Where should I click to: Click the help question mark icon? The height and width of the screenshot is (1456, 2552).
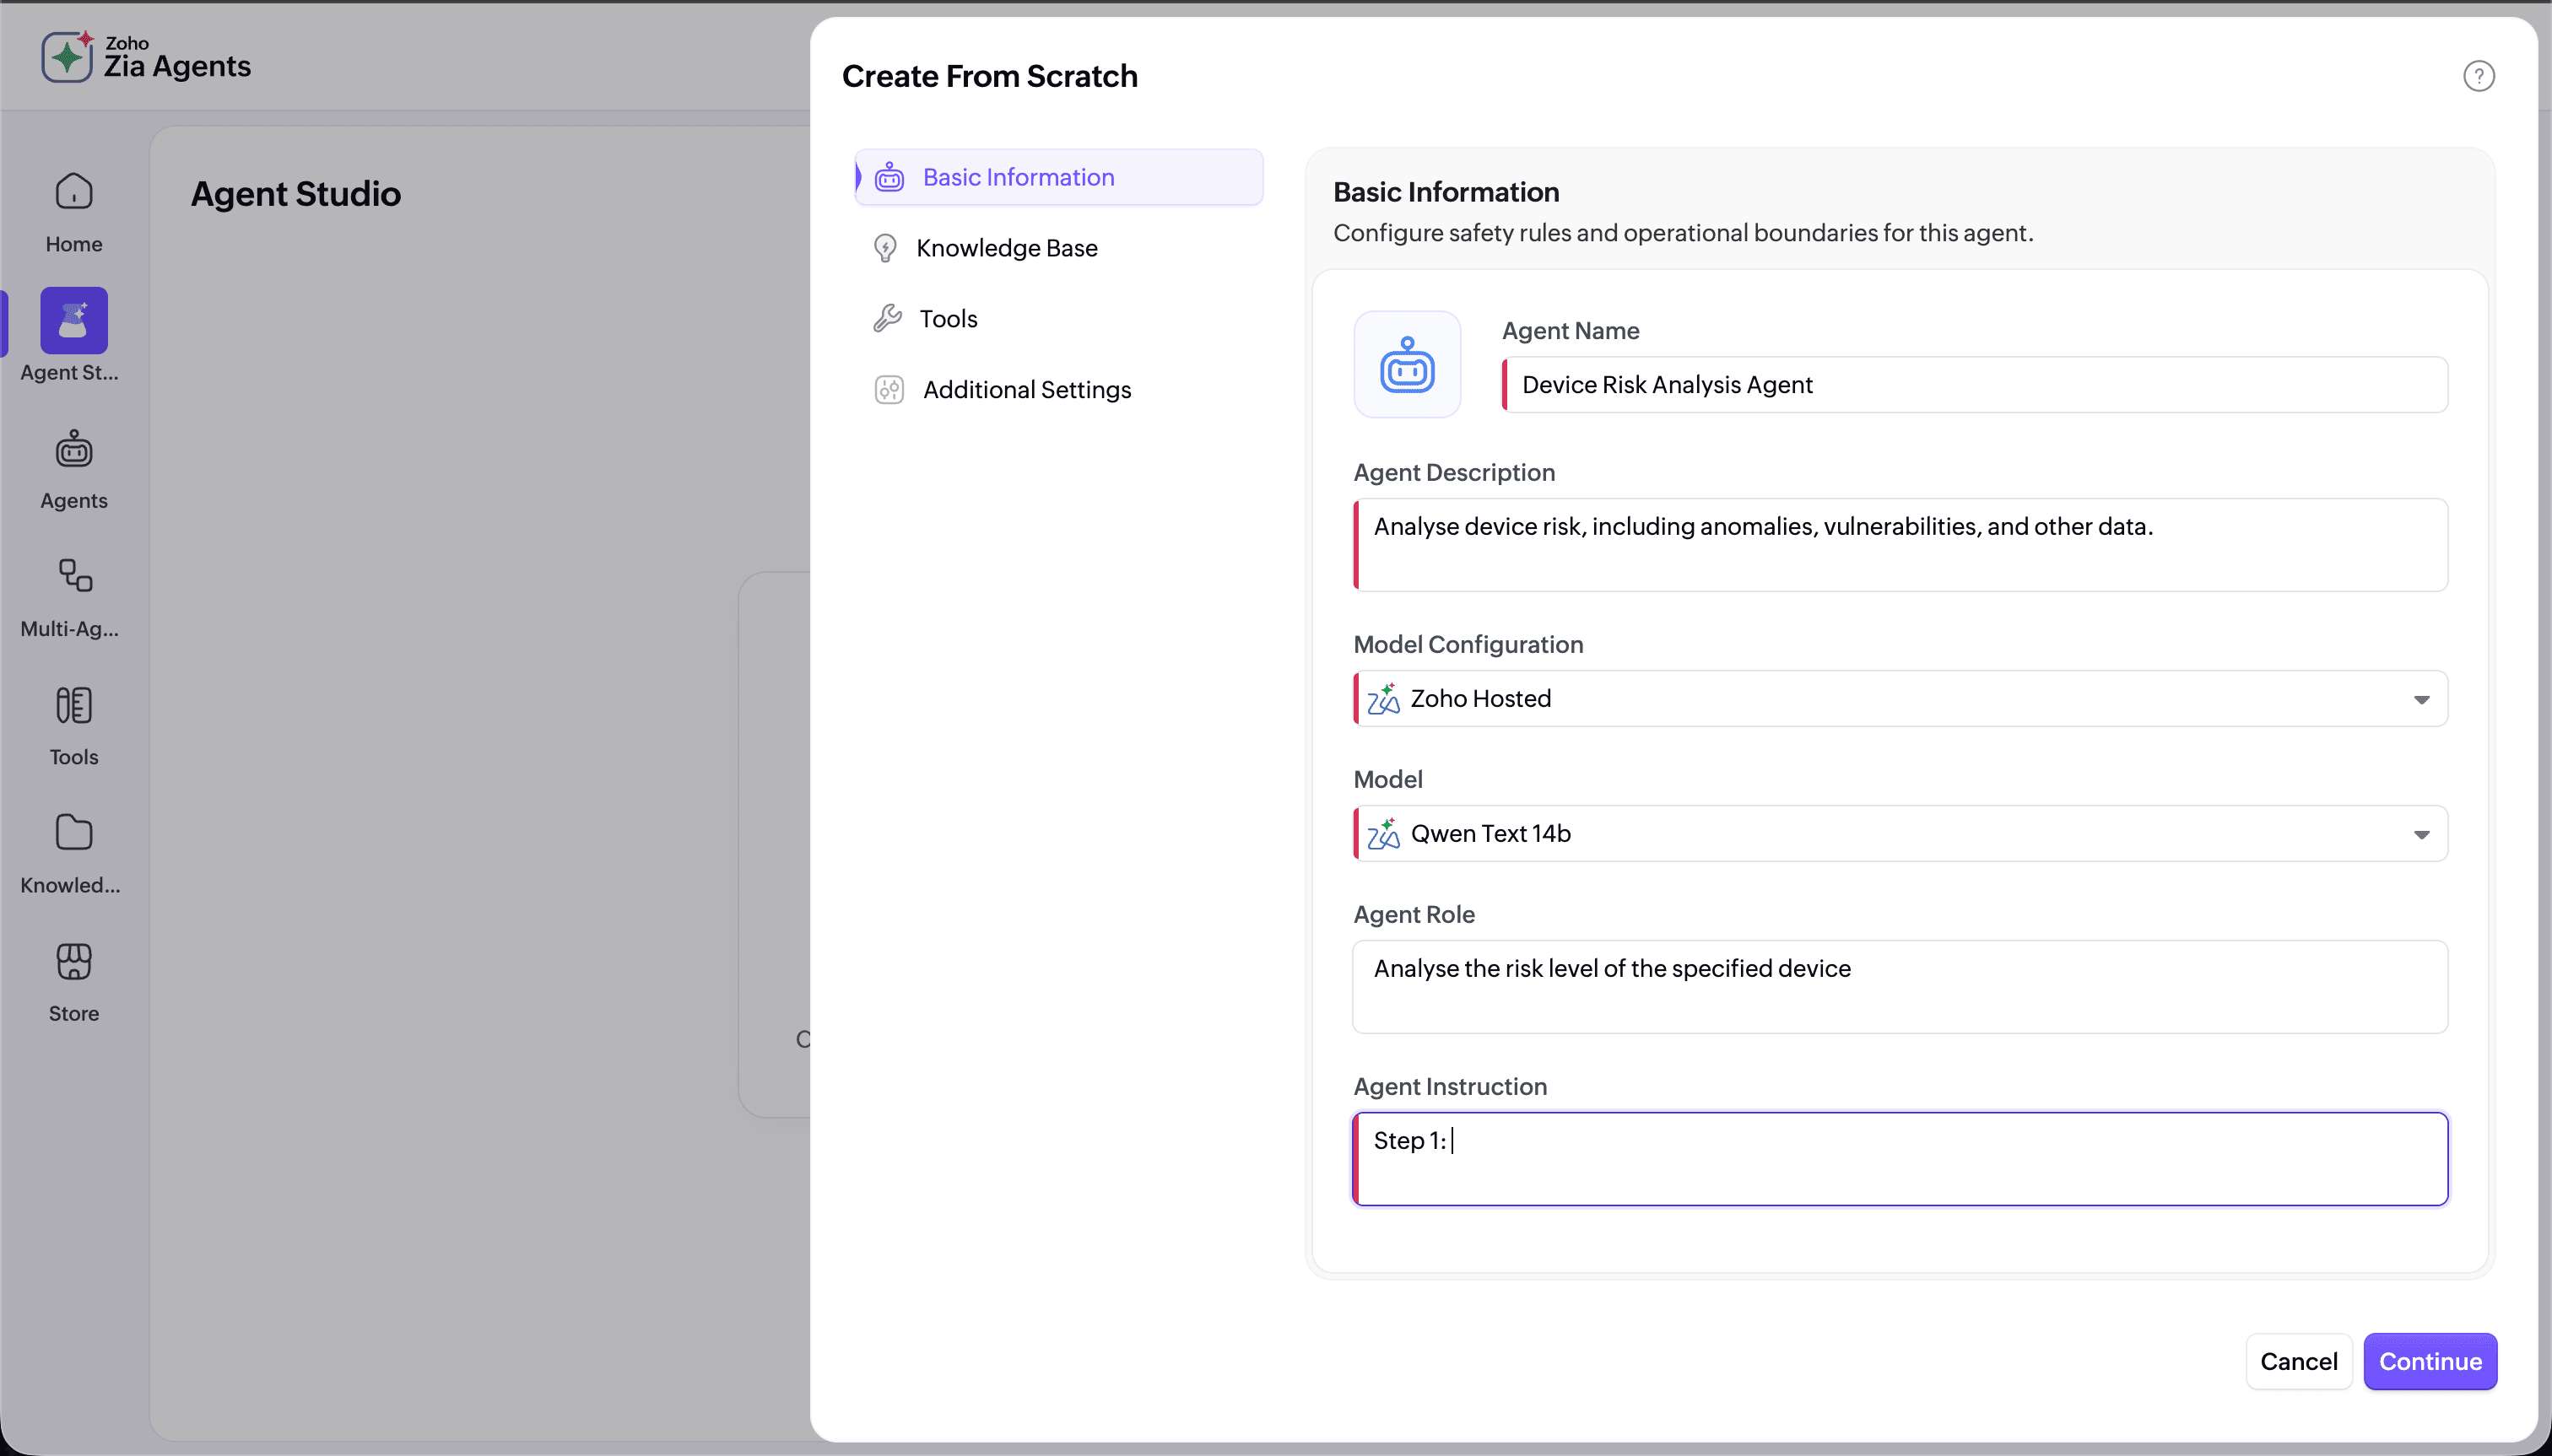point(2478,76)
